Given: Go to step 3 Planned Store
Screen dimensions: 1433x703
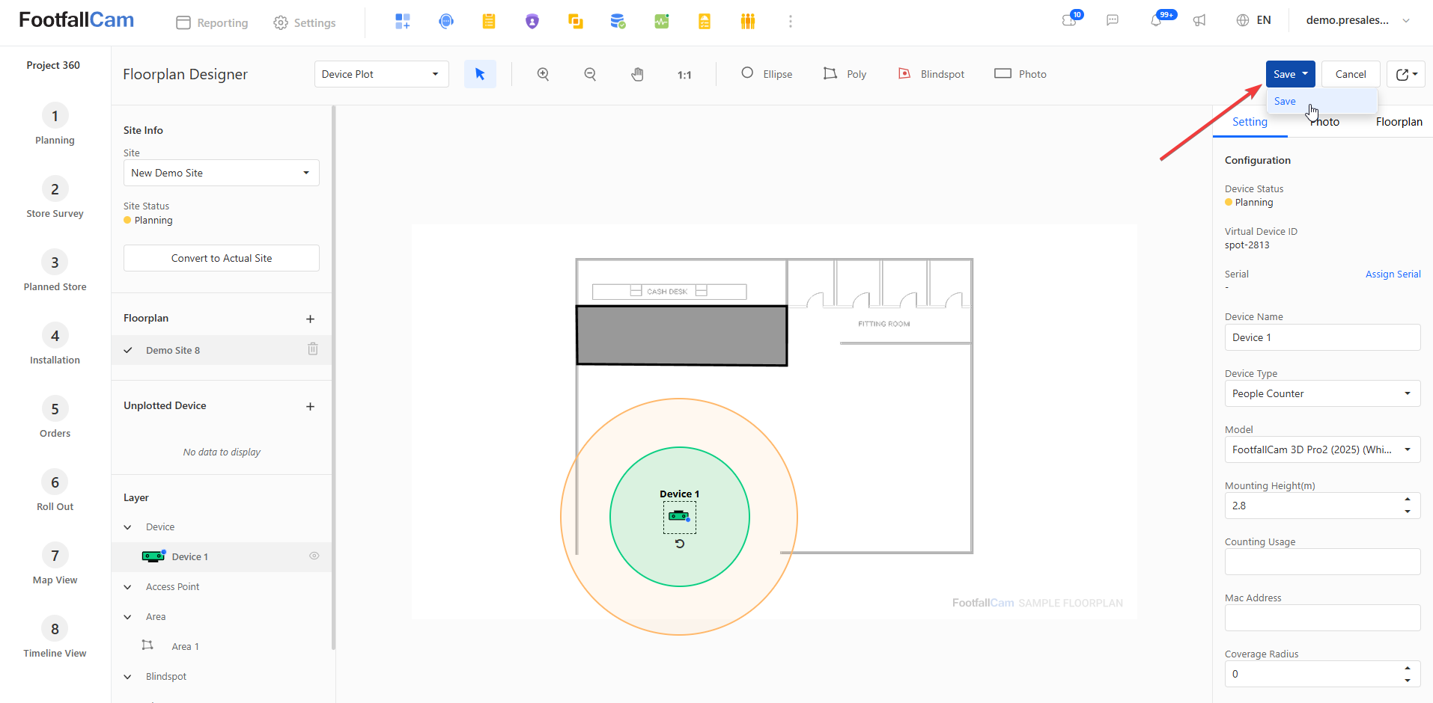Looking at the screenshot, I should [55, 271].
